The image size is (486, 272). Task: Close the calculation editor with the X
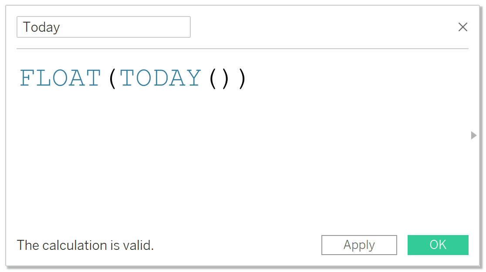tap(463, 27)
